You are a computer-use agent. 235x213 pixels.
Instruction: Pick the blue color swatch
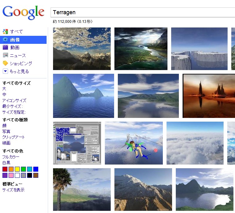click(36, 169)
